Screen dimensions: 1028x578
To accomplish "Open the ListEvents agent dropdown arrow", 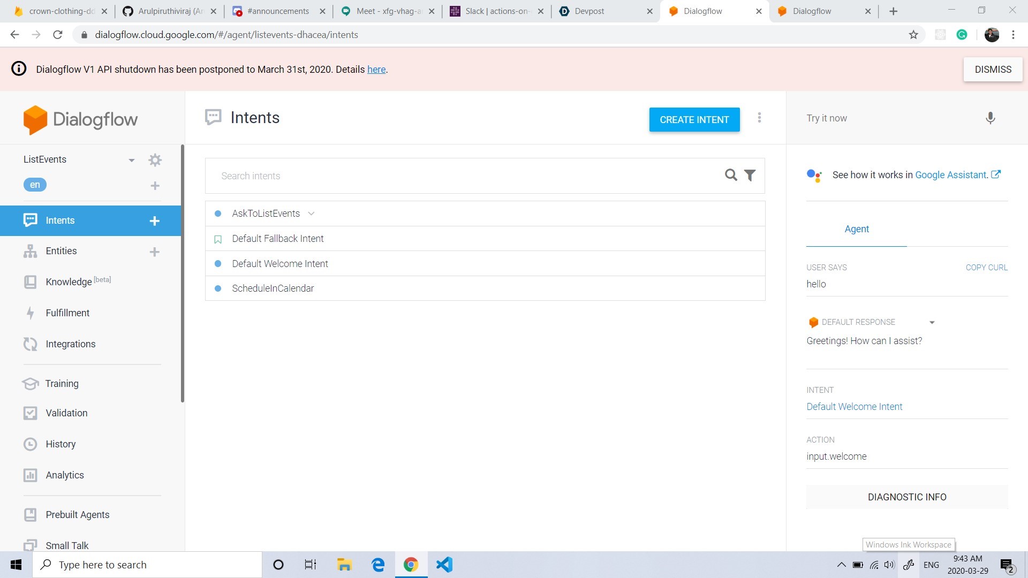I will [x=131, y=160].
